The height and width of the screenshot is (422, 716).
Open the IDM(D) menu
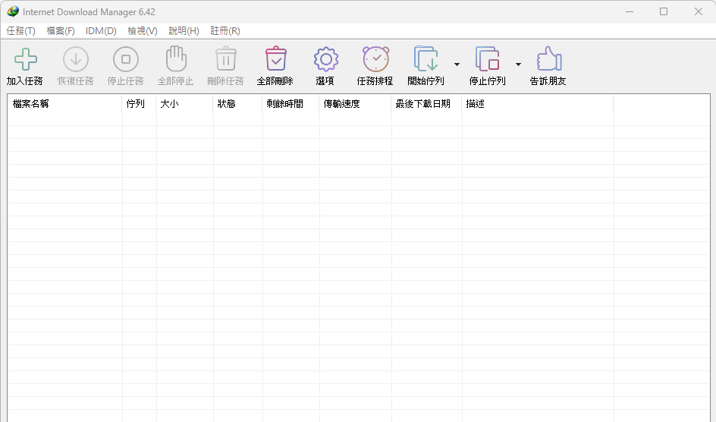pyautogui.click(x=101, y=31)
